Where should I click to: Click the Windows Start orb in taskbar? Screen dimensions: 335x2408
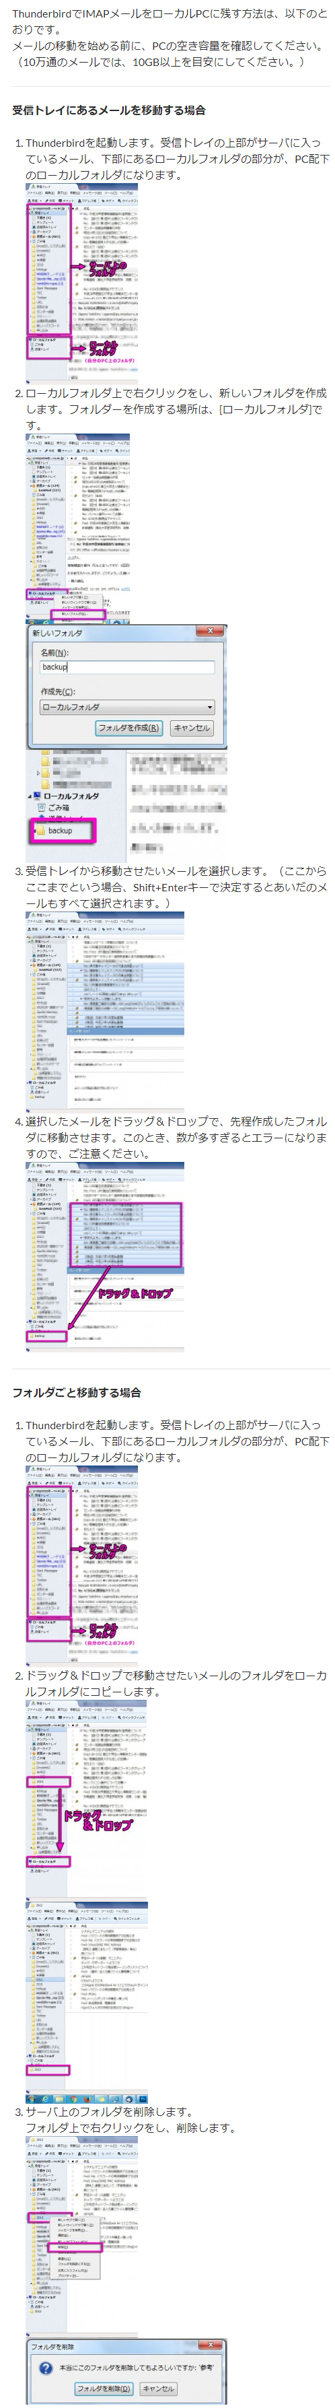[32, 2098]
